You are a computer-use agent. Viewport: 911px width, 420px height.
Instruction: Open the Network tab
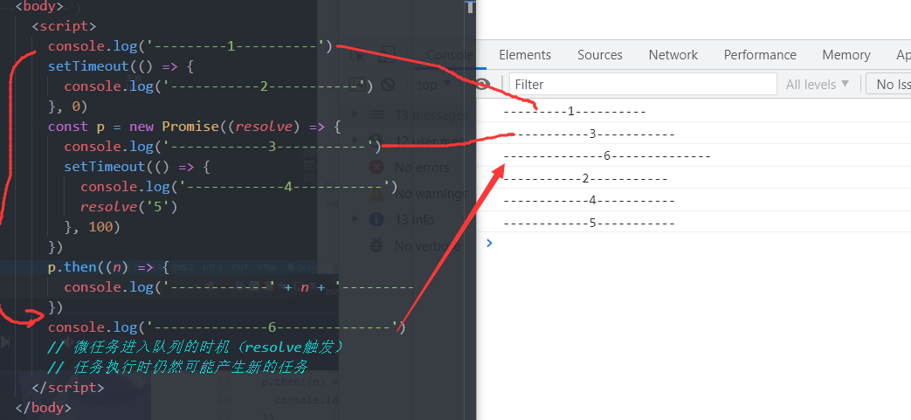pos(673,55)
